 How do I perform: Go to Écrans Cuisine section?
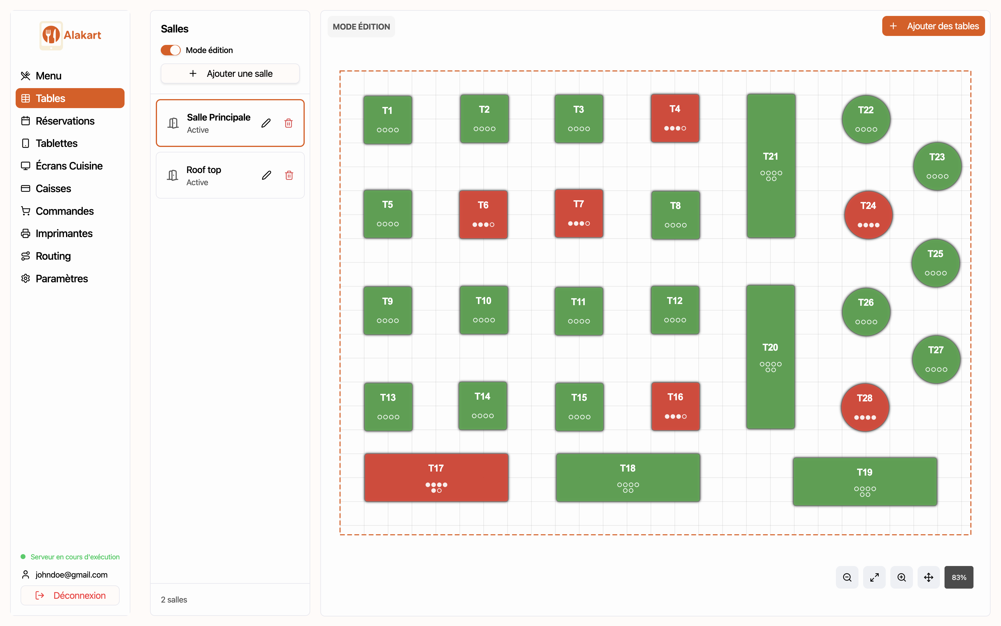(x=69, y=165)
